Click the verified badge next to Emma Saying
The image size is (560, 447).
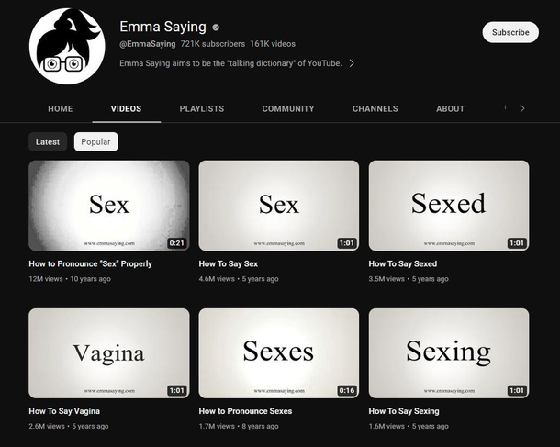coord(216,28)
